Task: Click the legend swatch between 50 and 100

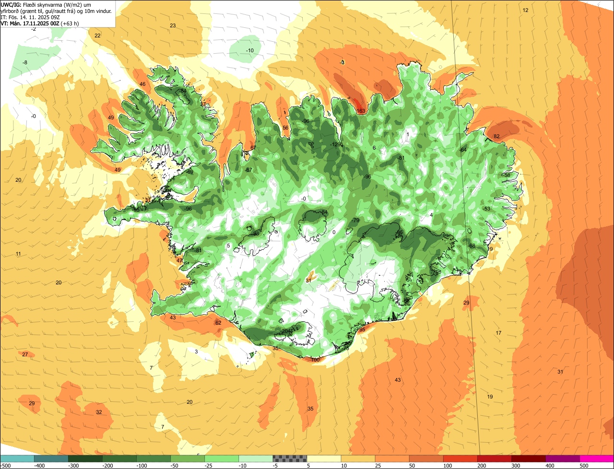Action: pos(426,458)
